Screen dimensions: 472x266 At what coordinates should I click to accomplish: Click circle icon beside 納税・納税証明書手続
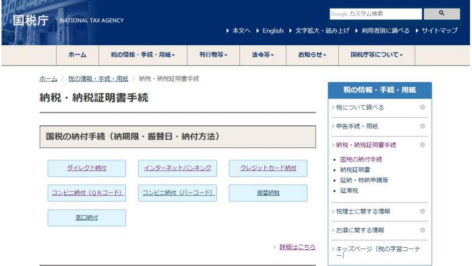[x=422, y=145]
